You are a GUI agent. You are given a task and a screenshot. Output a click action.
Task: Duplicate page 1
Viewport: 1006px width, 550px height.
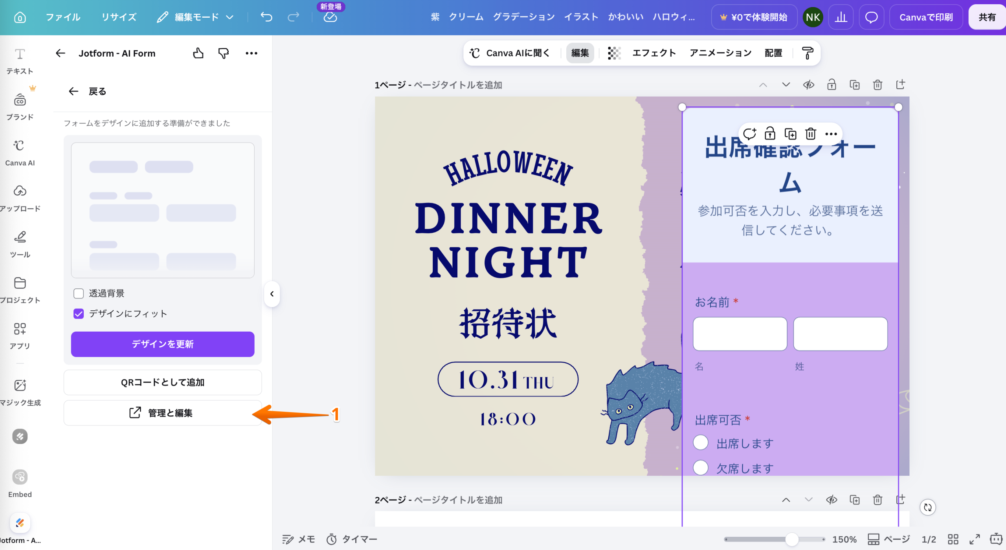click(x=854, y=85)
